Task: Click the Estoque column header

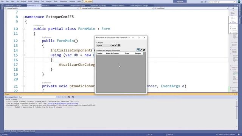Action: [x=138, y=53]
